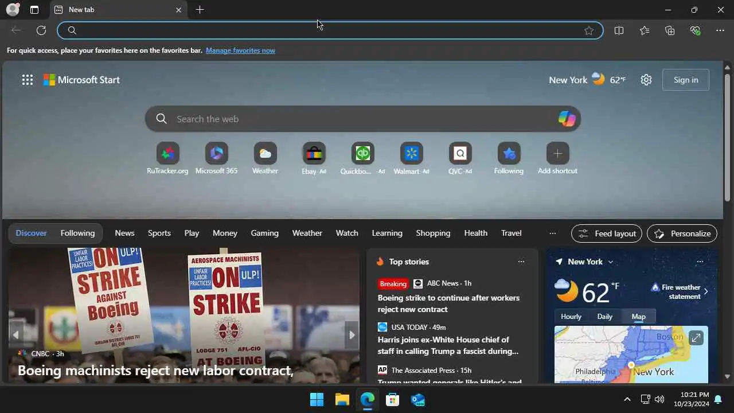Show hidden tray icons
Image resolution: width=734 pixels, height=413 pixels.
pos(627,399)
